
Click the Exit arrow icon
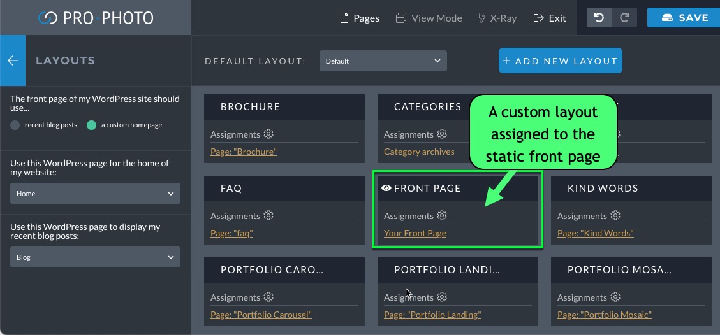(x=538, y=18)
